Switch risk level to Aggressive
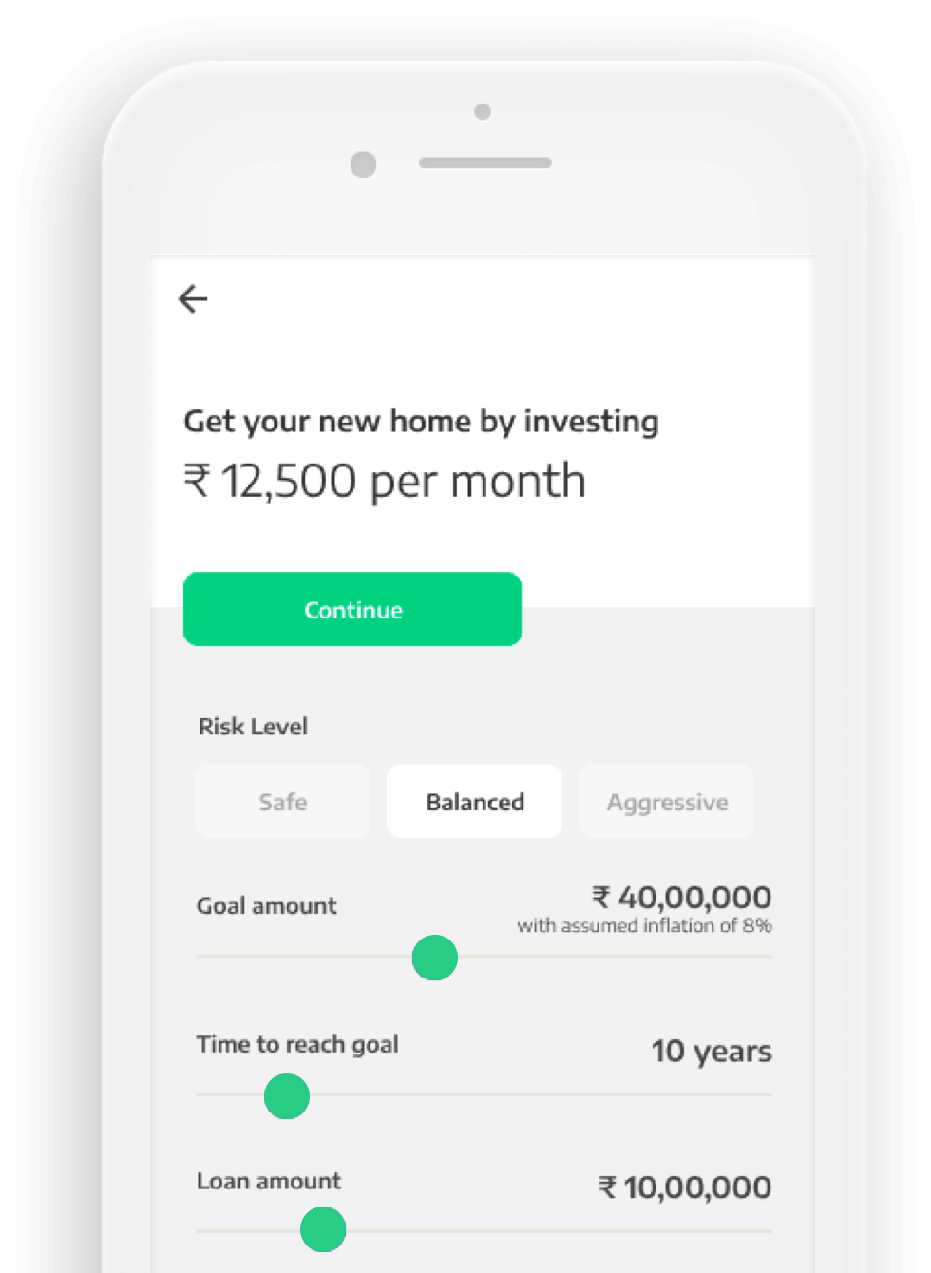 pos(667,802)
